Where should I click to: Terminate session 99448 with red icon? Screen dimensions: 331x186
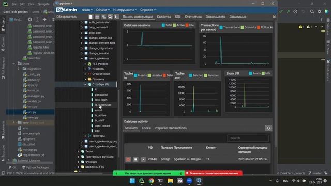pyautogui.click(x=128, y=159)
